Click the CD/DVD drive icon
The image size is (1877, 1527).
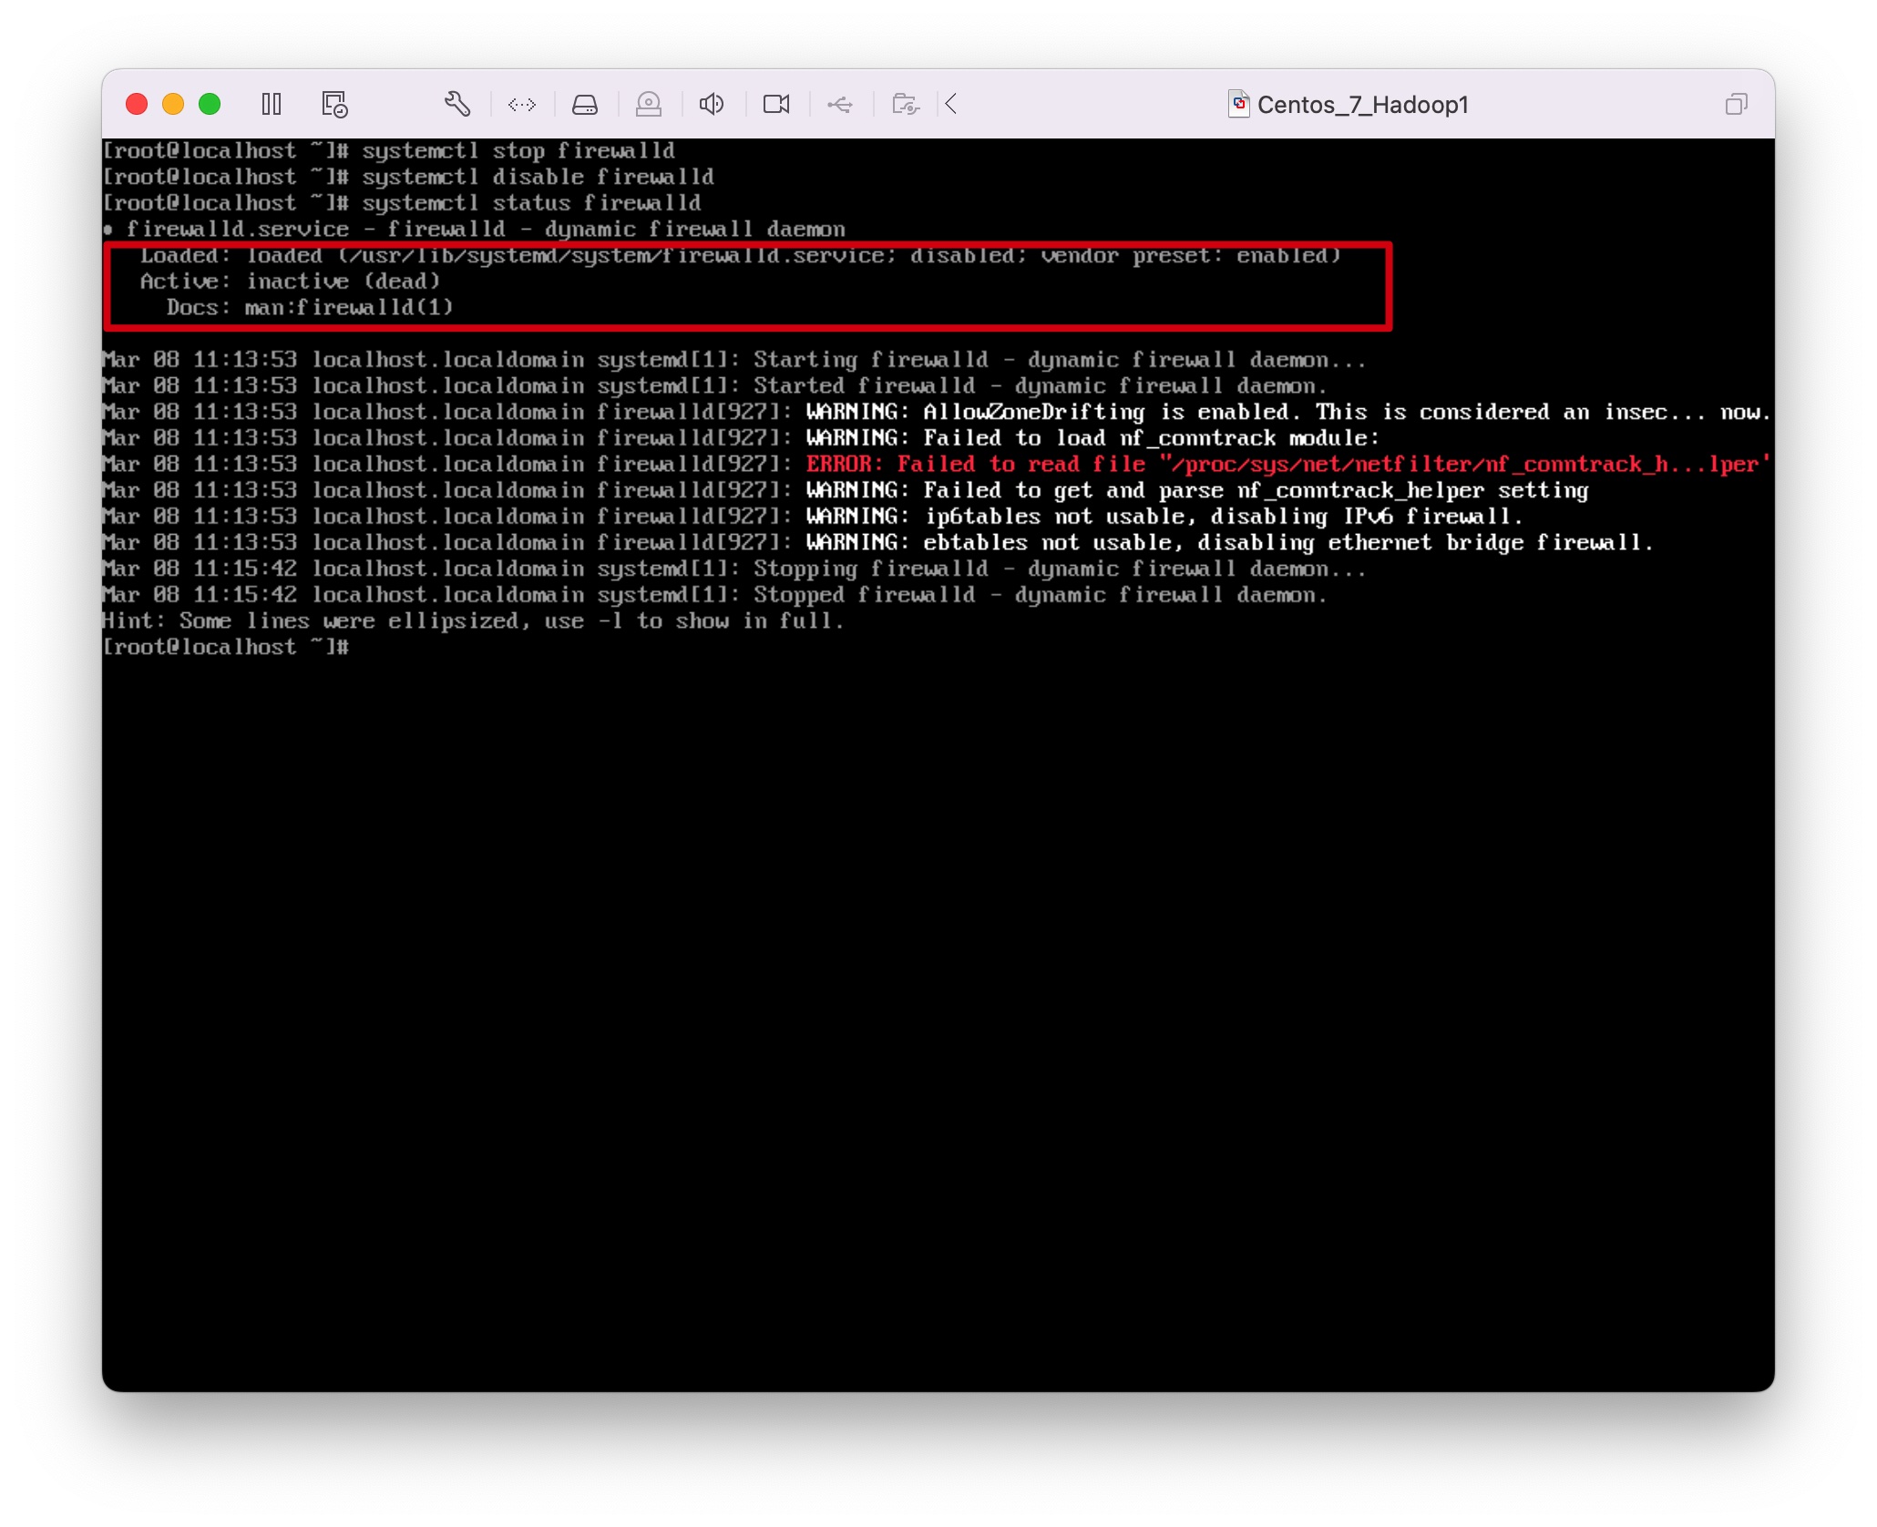tap(649, 104)
